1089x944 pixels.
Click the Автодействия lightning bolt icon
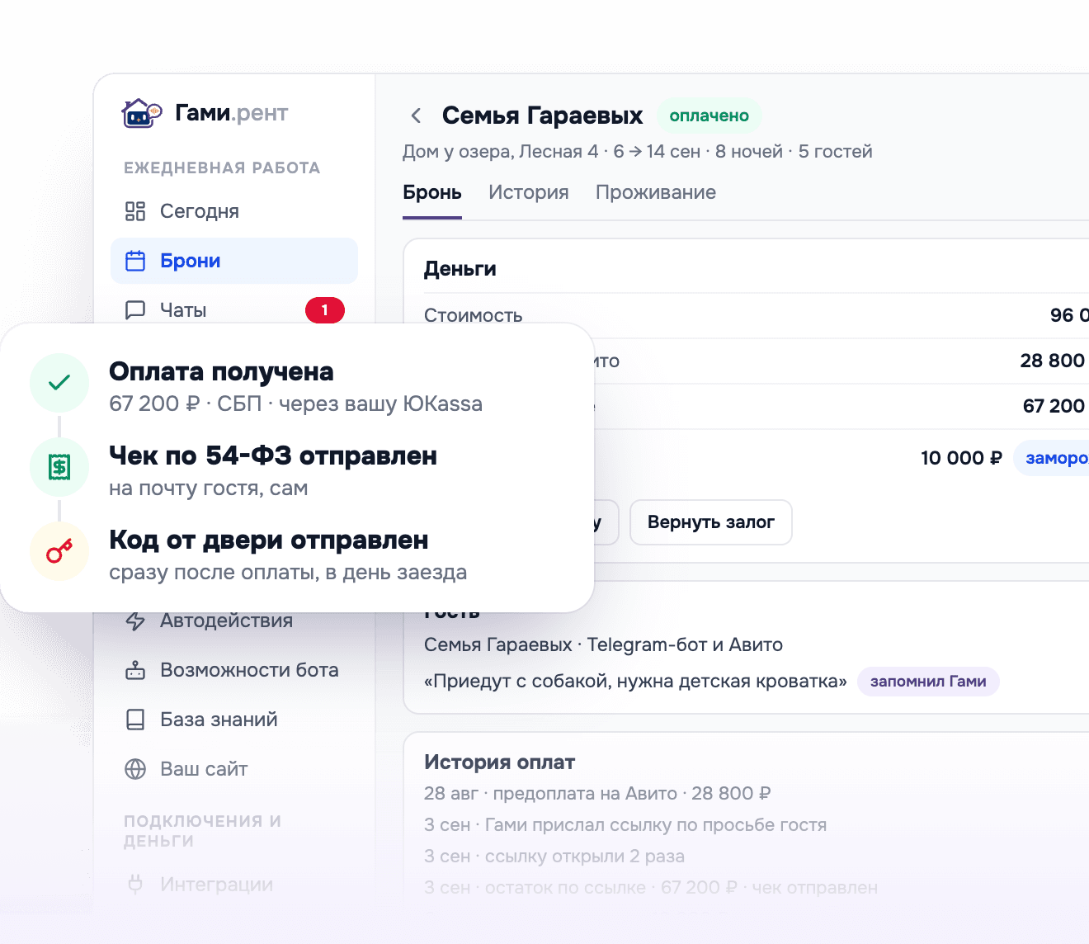(135, 621)
